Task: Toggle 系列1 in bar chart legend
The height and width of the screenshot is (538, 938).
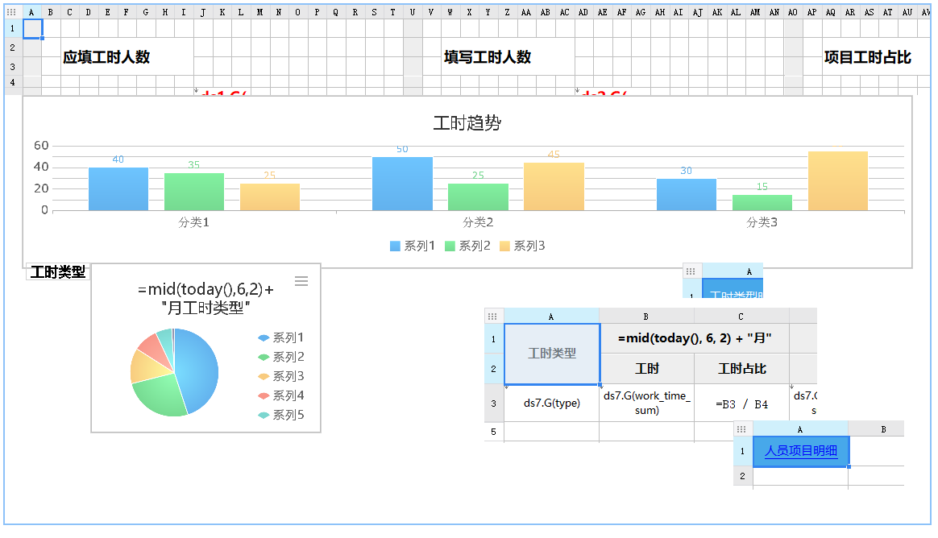Action: point(412,246)
